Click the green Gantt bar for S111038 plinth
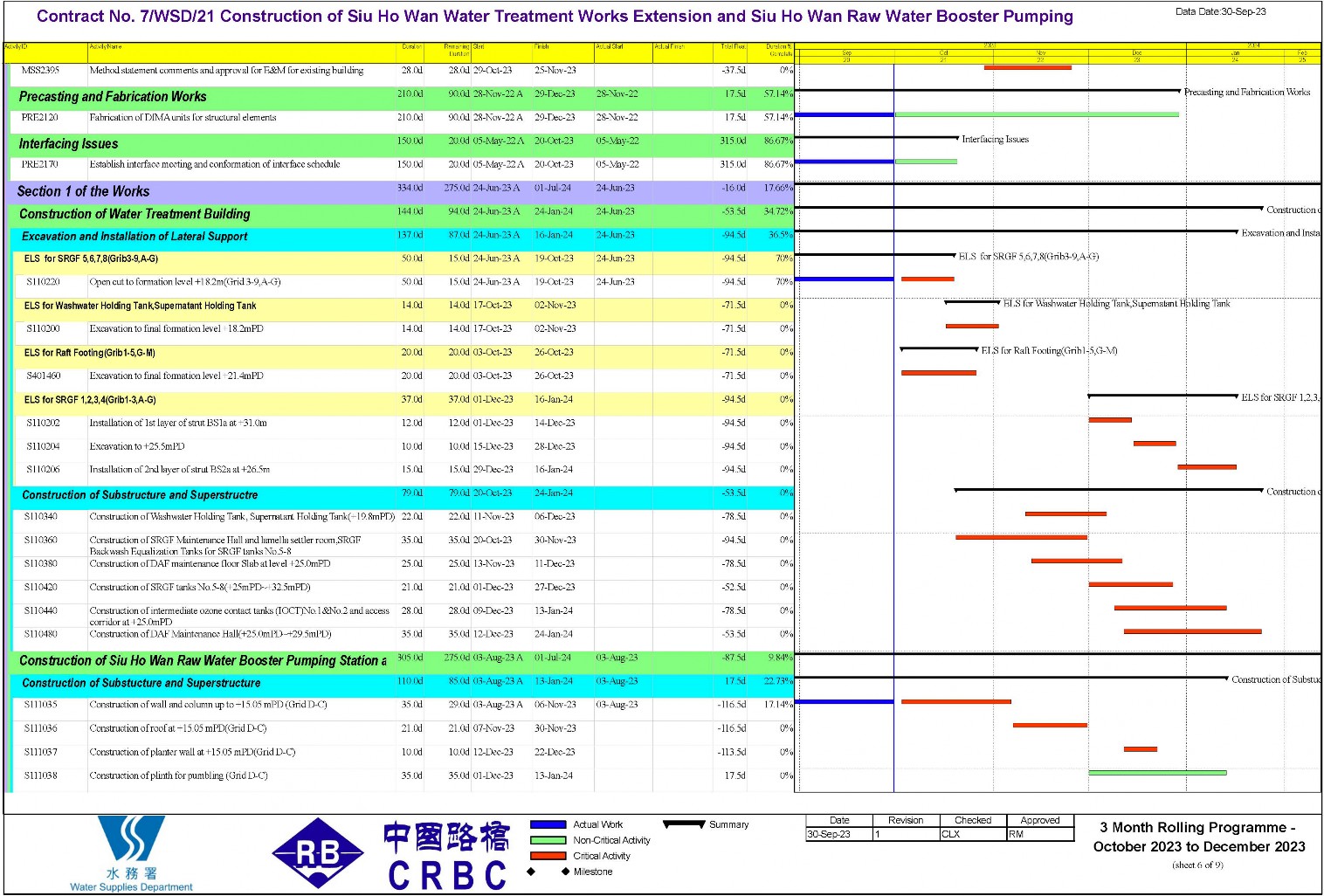Screen dimensions: 1324x896 1157,773
